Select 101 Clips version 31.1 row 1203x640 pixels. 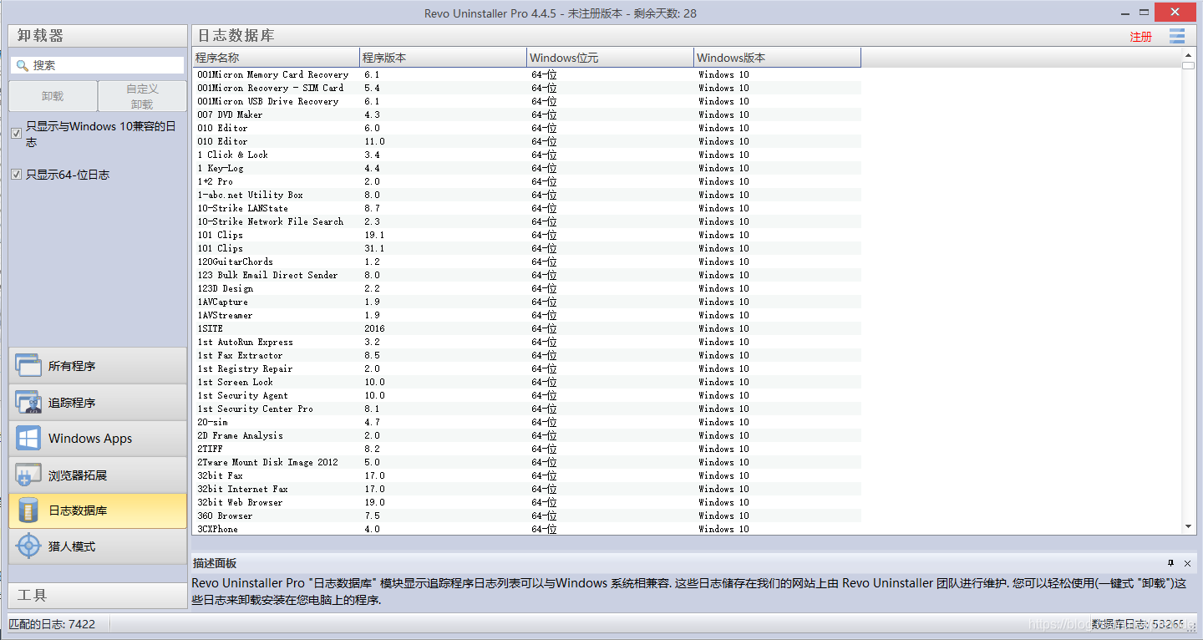click(526, 248)
